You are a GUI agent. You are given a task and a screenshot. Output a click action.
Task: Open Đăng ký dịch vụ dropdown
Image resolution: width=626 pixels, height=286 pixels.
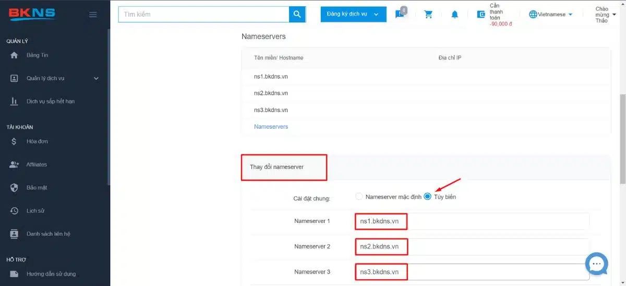[x=353, y=15]
